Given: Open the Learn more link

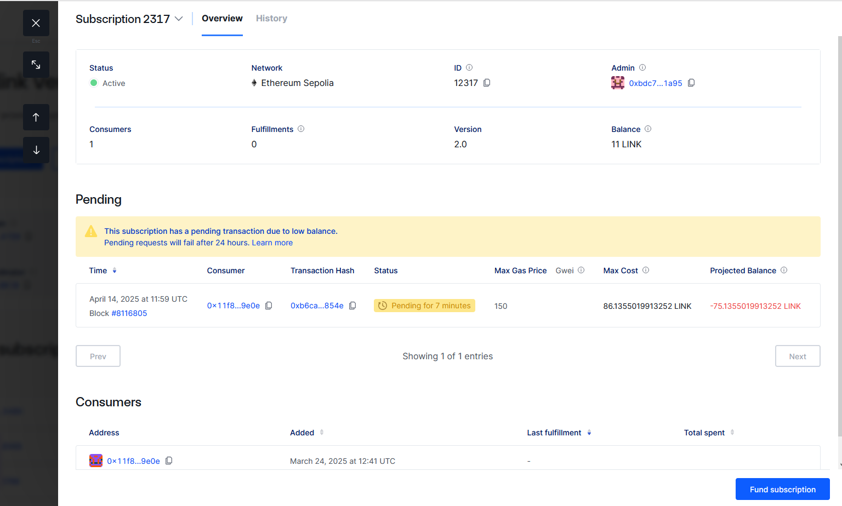Looking at the screenshot, I should point(272,243).
